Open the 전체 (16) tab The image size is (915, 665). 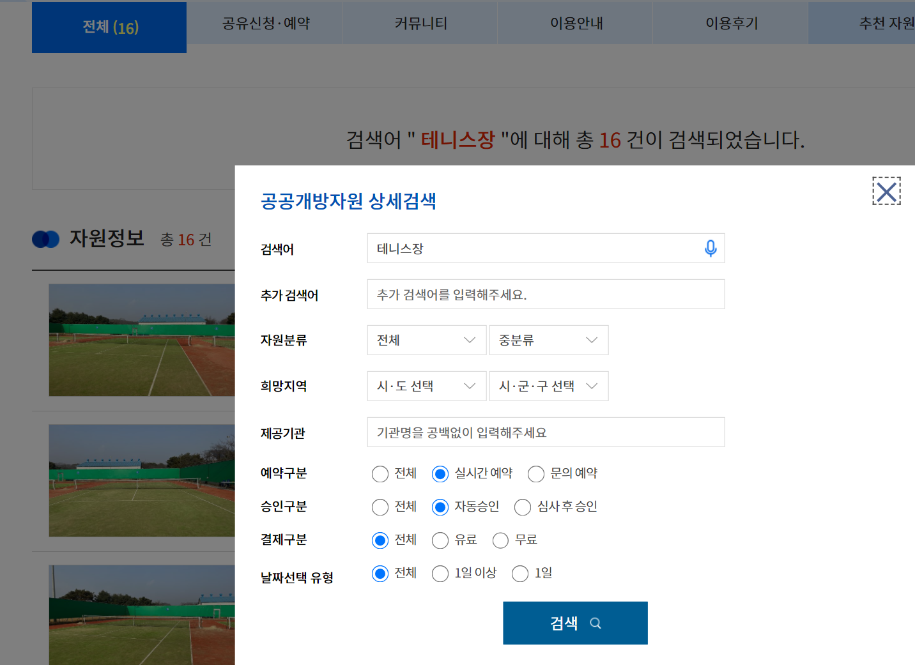109,27
